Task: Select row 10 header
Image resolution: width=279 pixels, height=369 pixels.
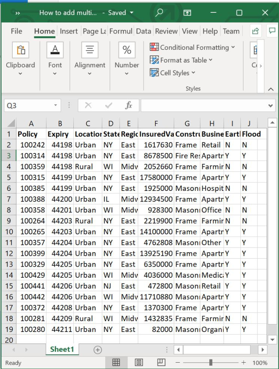Action: (9, 232)
